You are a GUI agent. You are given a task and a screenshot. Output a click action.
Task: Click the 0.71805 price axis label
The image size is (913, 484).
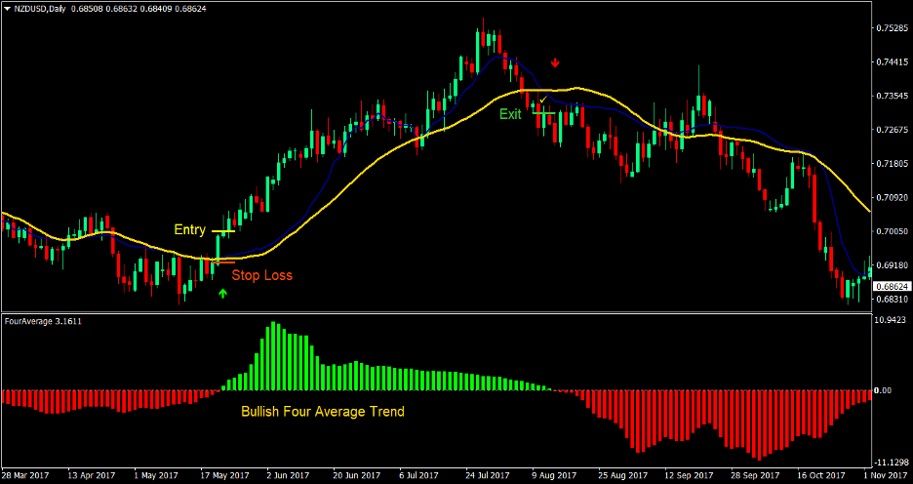pyautogui.click(x=892, y=164)
